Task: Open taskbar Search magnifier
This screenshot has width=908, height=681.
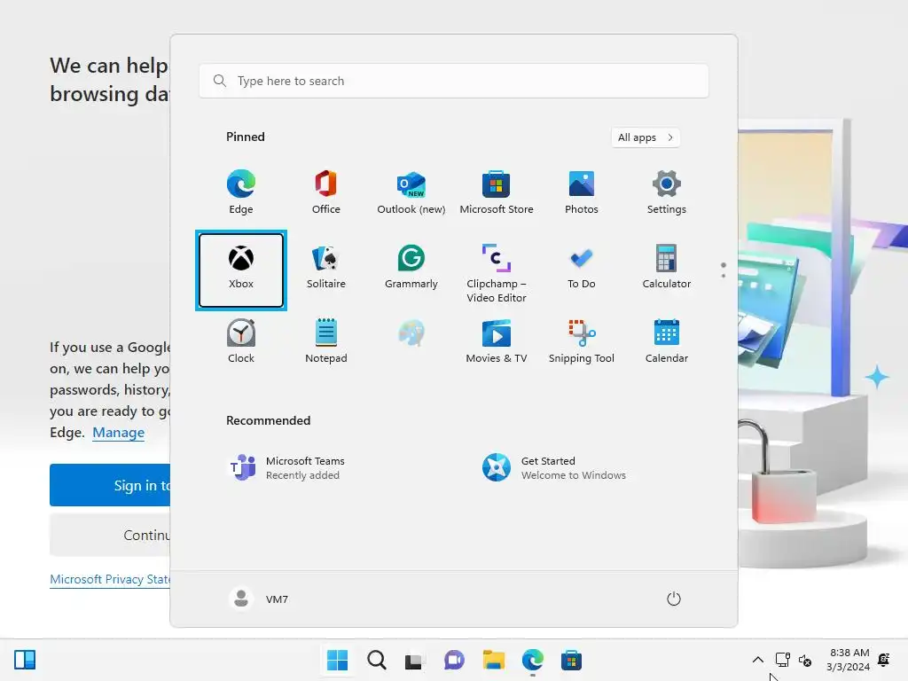Action: (x=376, y=660)
